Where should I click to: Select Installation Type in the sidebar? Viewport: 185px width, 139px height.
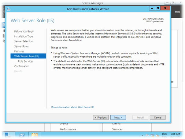(23, 36)
